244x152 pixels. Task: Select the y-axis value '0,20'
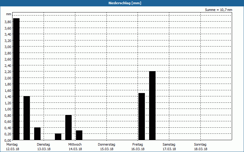8,134
